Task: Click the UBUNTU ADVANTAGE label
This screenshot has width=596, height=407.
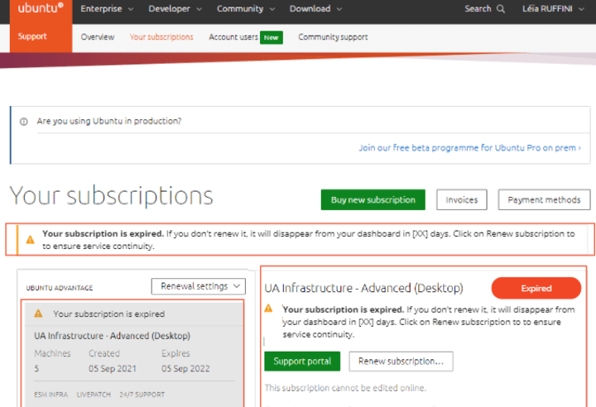Action: coord(60,288)
